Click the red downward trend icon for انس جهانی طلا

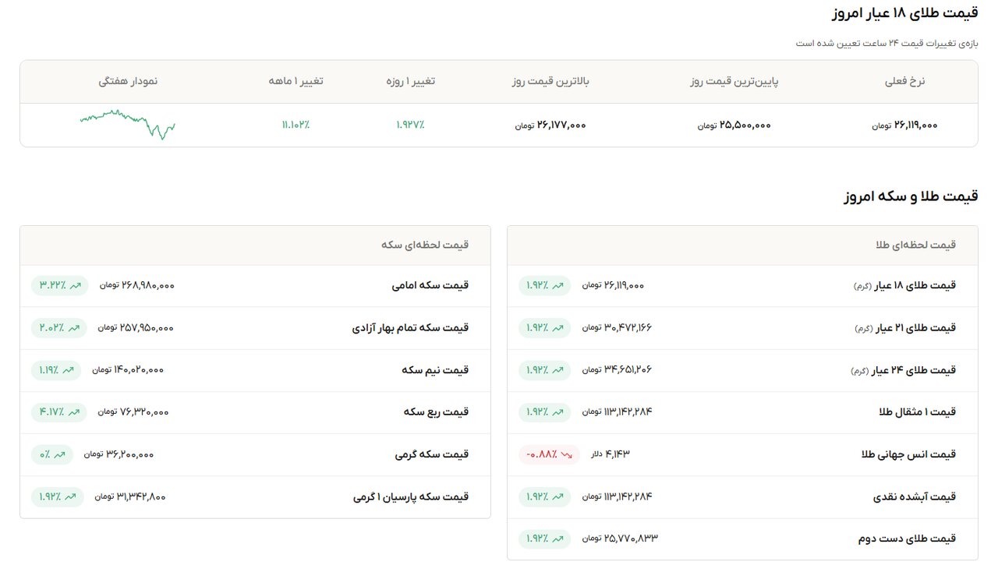click(x=567, y=454)
